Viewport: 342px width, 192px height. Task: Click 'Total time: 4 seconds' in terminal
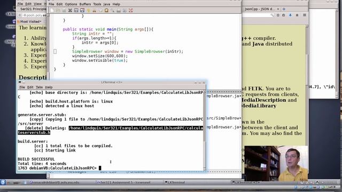42,164
